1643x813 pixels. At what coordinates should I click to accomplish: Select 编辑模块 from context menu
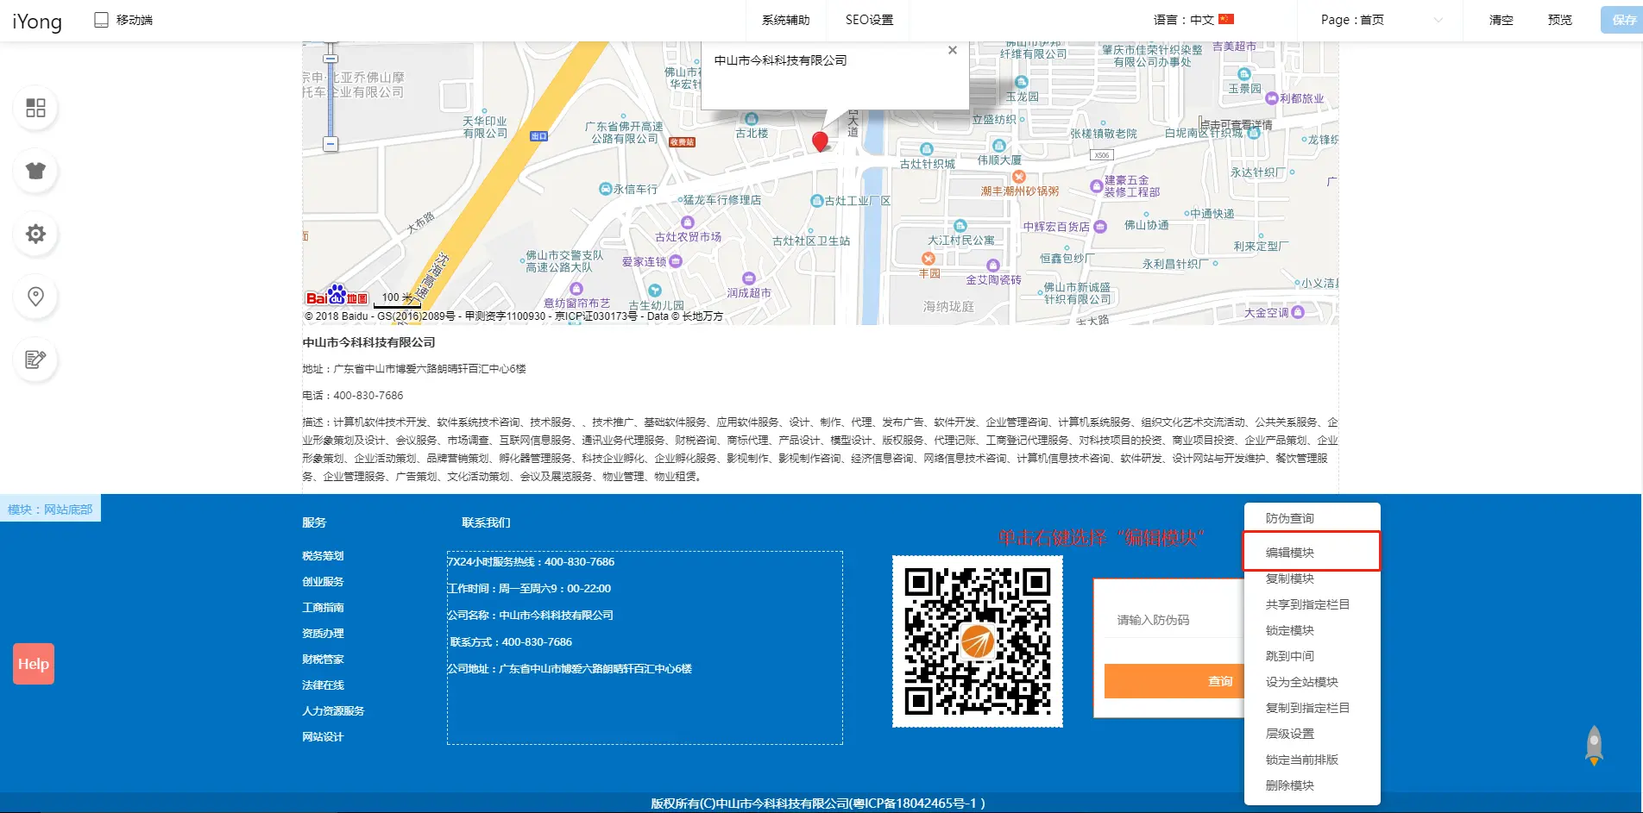pos(1290,553)
